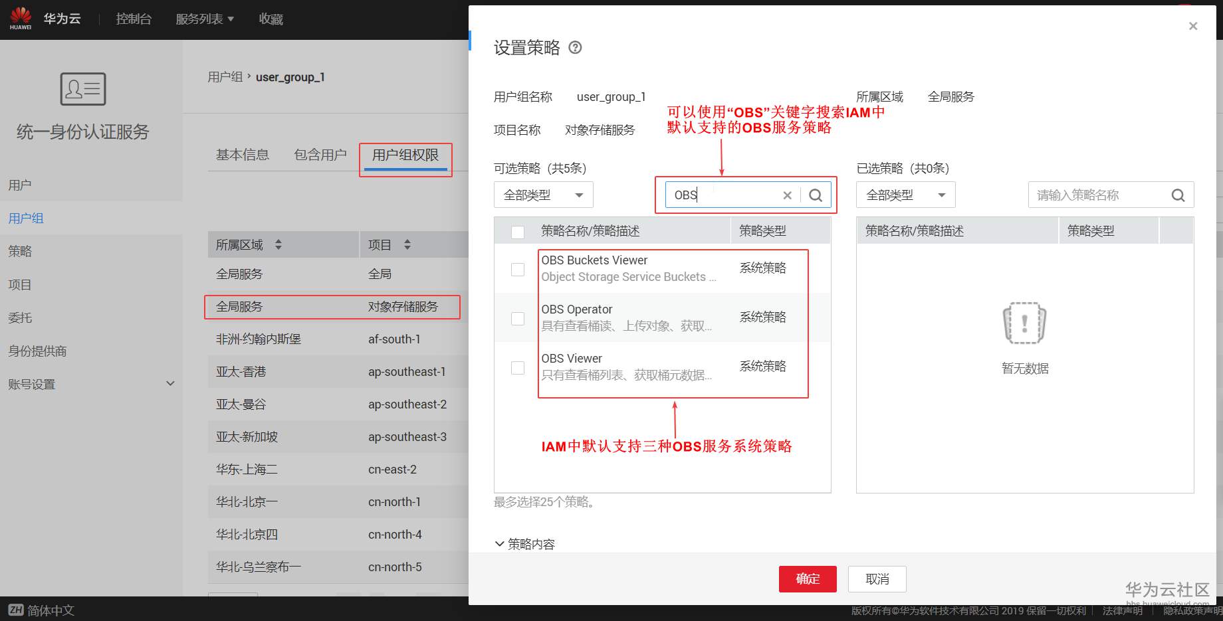Check the OBS Viewer policy
This screenshot has width=1223, height=621.
[518, 367]
